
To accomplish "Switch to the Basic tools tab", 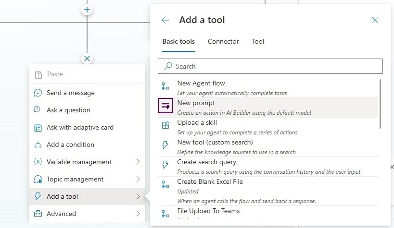I will (x=178, y=41).
